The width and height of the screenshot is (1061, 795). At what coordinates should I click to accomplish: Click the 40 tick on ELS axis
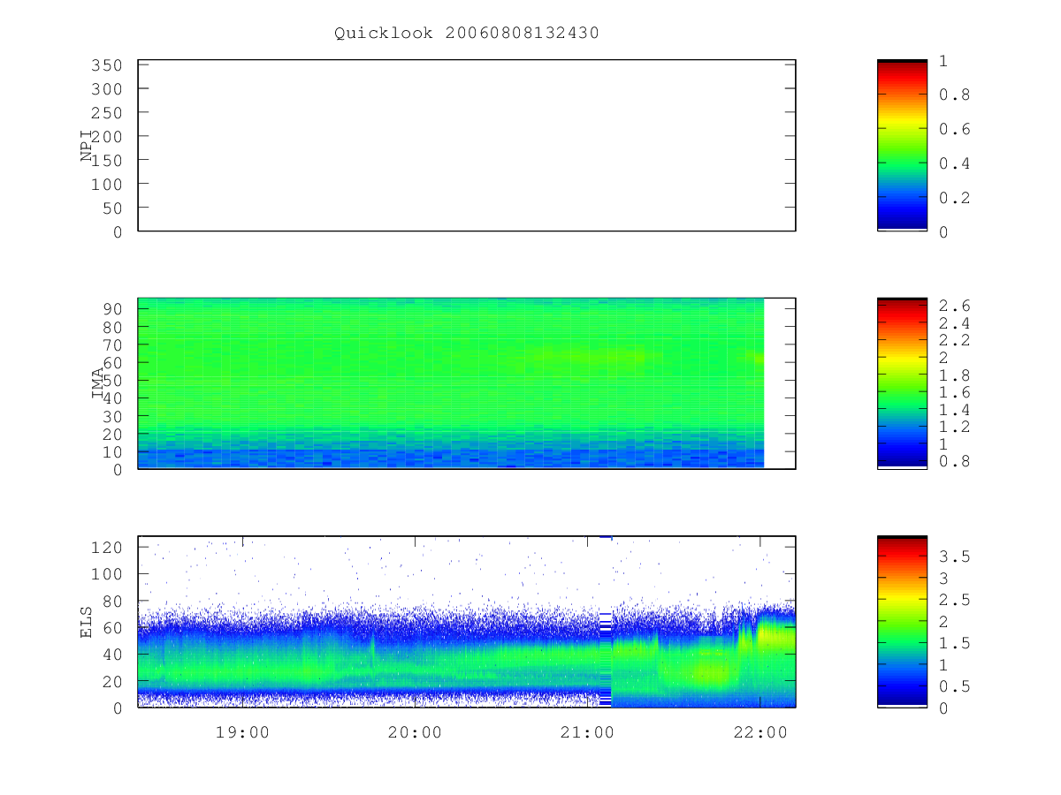pyautogui.click(x=113, y=655)
